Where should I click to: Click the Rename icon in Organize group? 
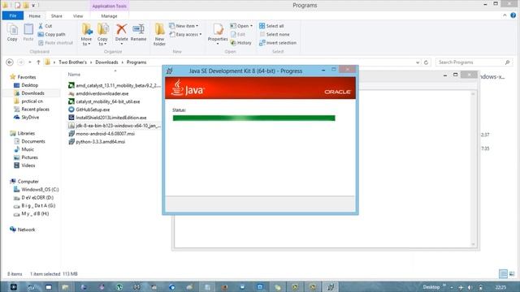tap(138, 32)
